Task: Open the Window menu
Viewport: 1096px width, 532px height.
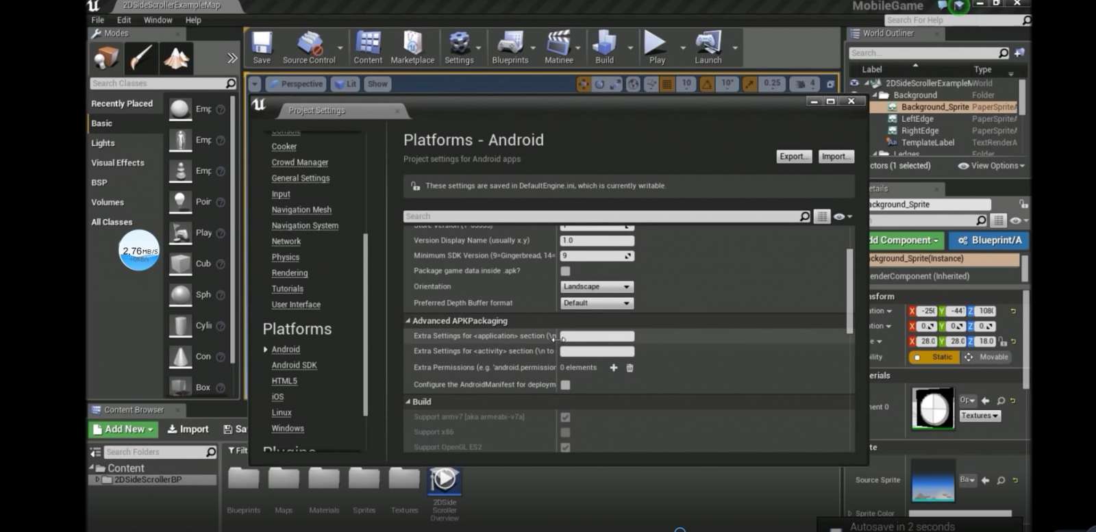Action: pos(158,20)
